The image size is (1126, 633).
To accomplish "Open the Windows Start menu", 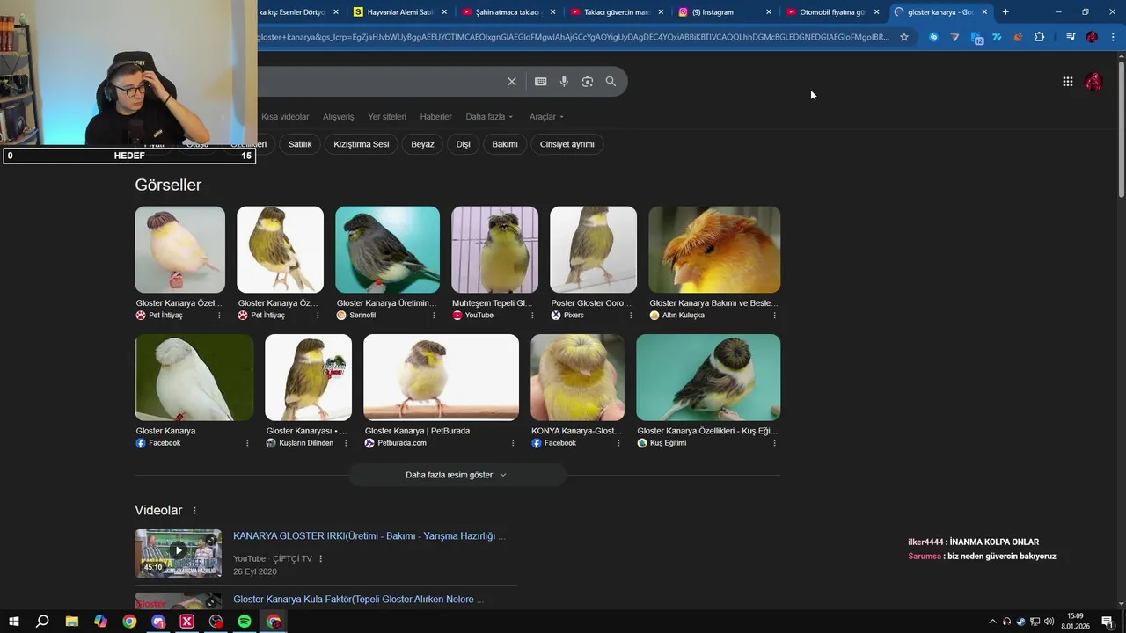I will [13, 622].
